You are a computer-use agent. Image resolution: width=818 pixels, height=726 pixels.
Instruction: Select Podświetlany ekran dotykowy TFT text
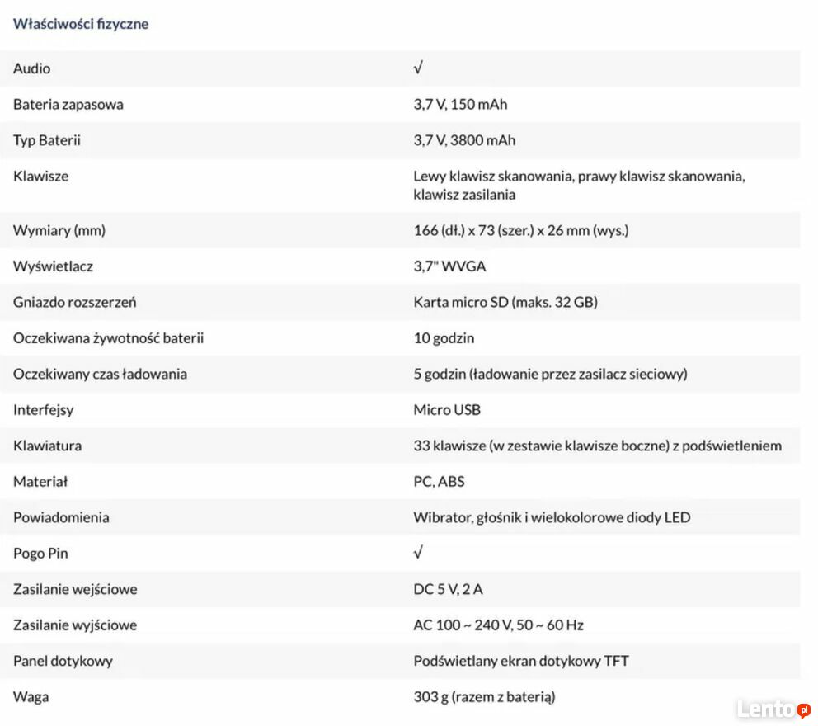pyautogui.click(x=521, y=662)
